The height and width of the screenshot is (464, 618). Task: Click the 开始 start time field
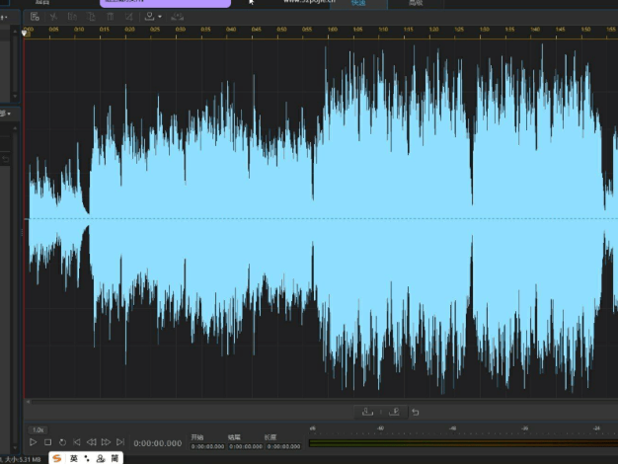pos(206,446)
